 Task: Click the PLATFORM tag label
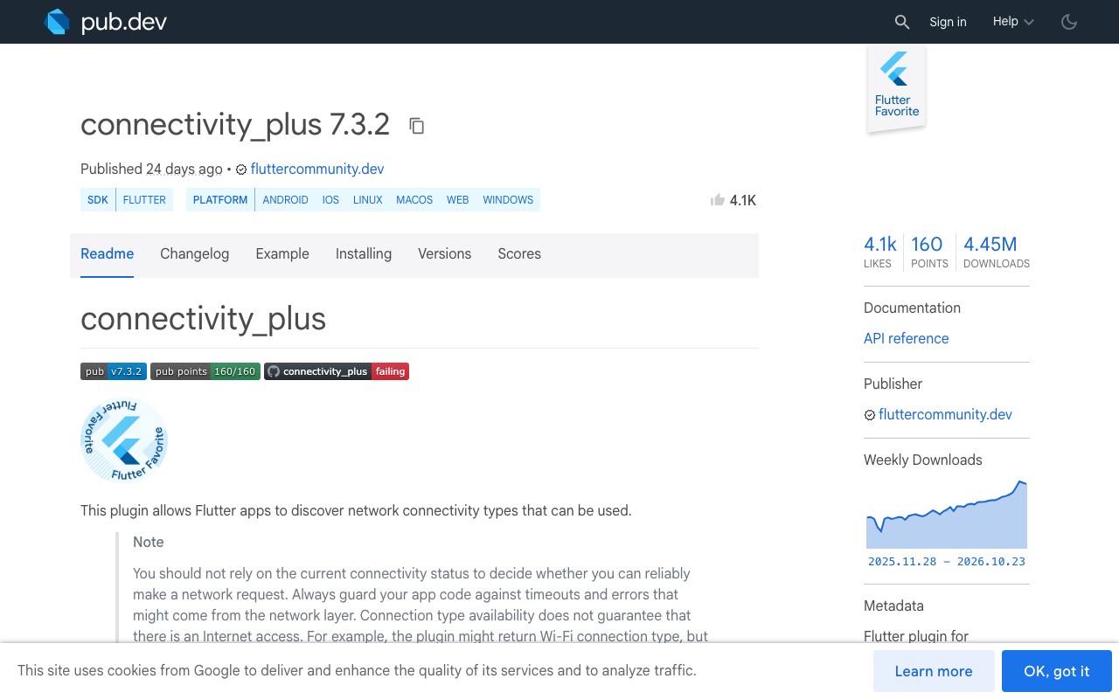click(220, 200)
